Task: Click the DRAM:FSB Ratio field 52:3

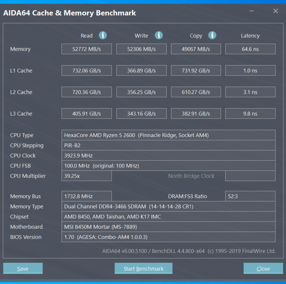Action: [251, 196]
